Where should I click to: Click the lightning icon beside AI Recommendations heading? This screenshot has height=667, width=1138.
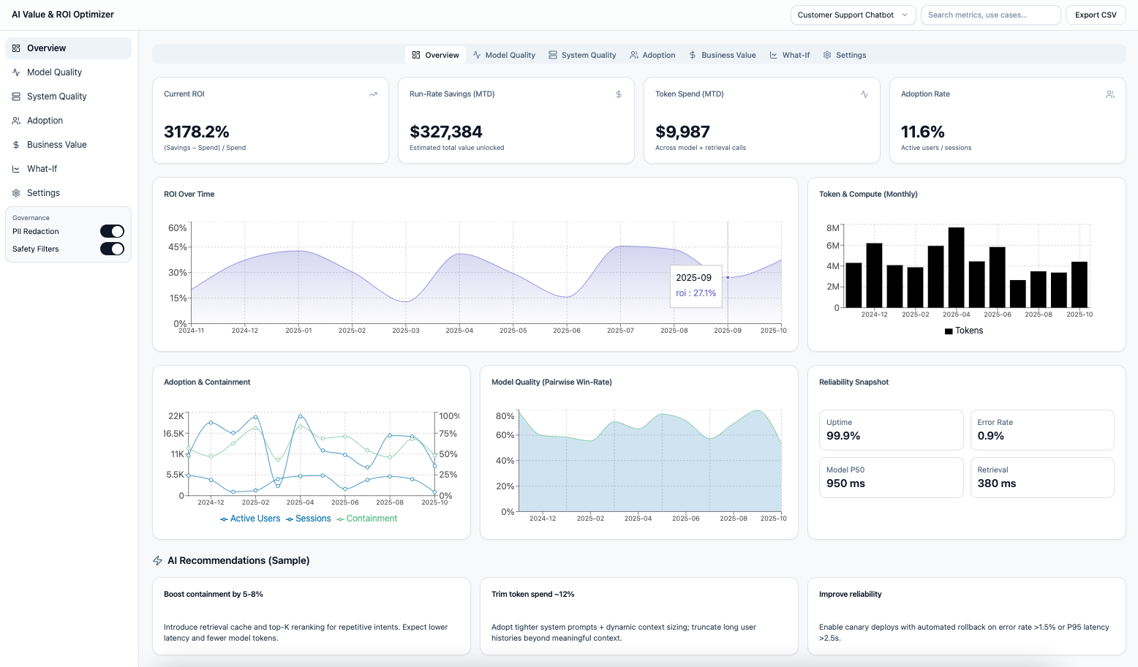click(x=157, y=560)
